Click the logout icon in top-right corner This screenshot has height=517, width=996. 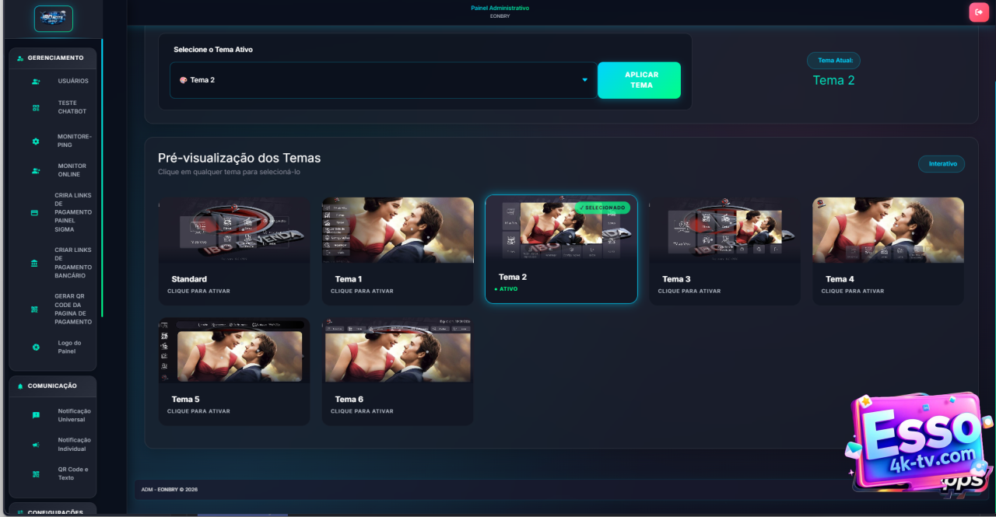[x=978, y=12]
